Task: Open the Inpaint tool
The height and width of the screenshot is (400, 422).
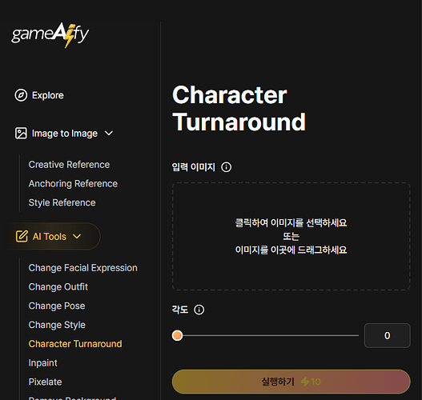Action: tap(42, 363)
